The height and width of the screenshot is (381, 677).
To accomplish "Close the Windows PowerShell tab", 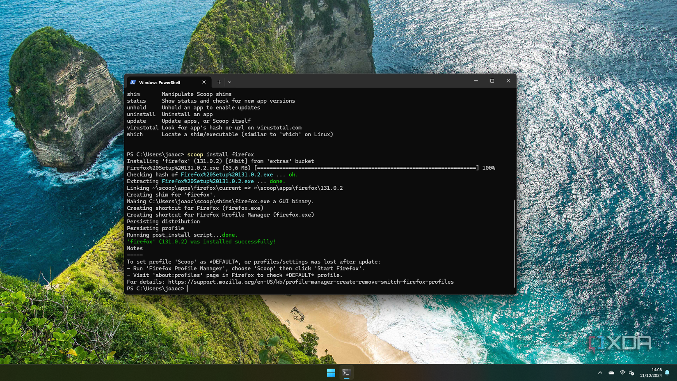I will pyautogui.click(x=204, y=82).
